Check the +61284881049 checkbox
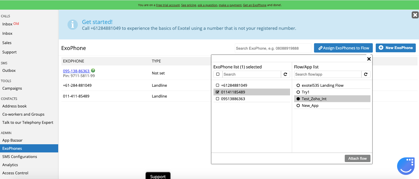The width and height of the screenshot is (419, 179). pyautogui.click(x=217, y=85)
